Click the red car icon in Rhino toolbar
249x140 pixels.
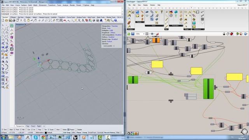[x=65, y=20]
